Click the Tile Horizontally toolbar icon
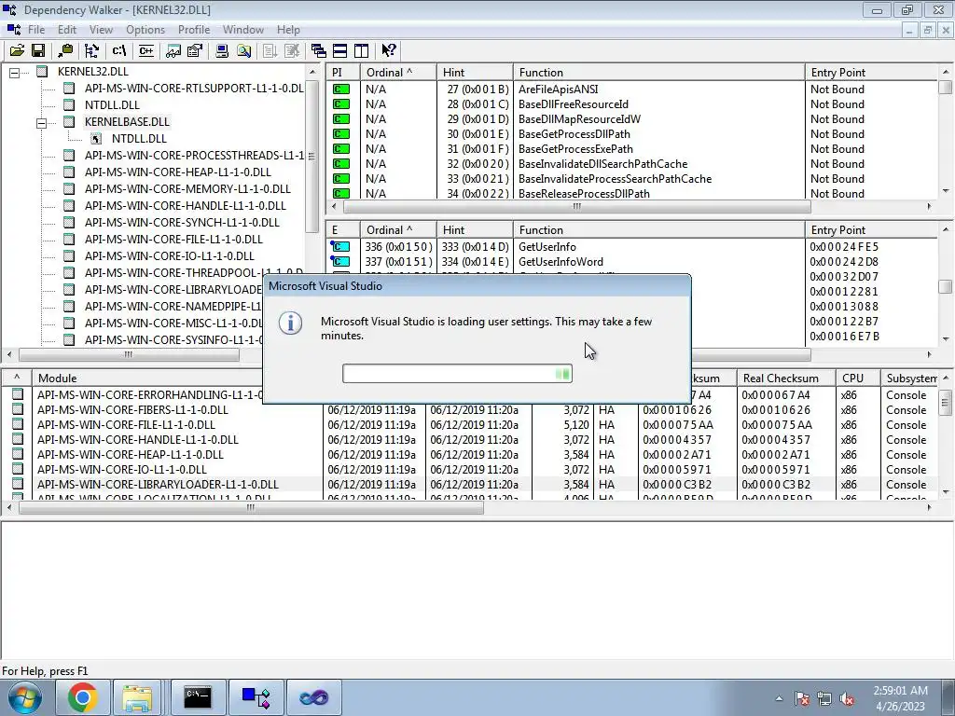Viewport: 955px width, 716px height. (339, 50)
